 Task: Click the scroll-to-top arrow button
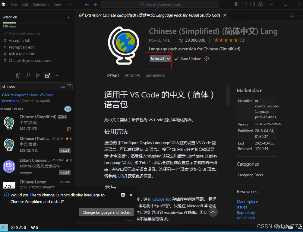[213, 212]
